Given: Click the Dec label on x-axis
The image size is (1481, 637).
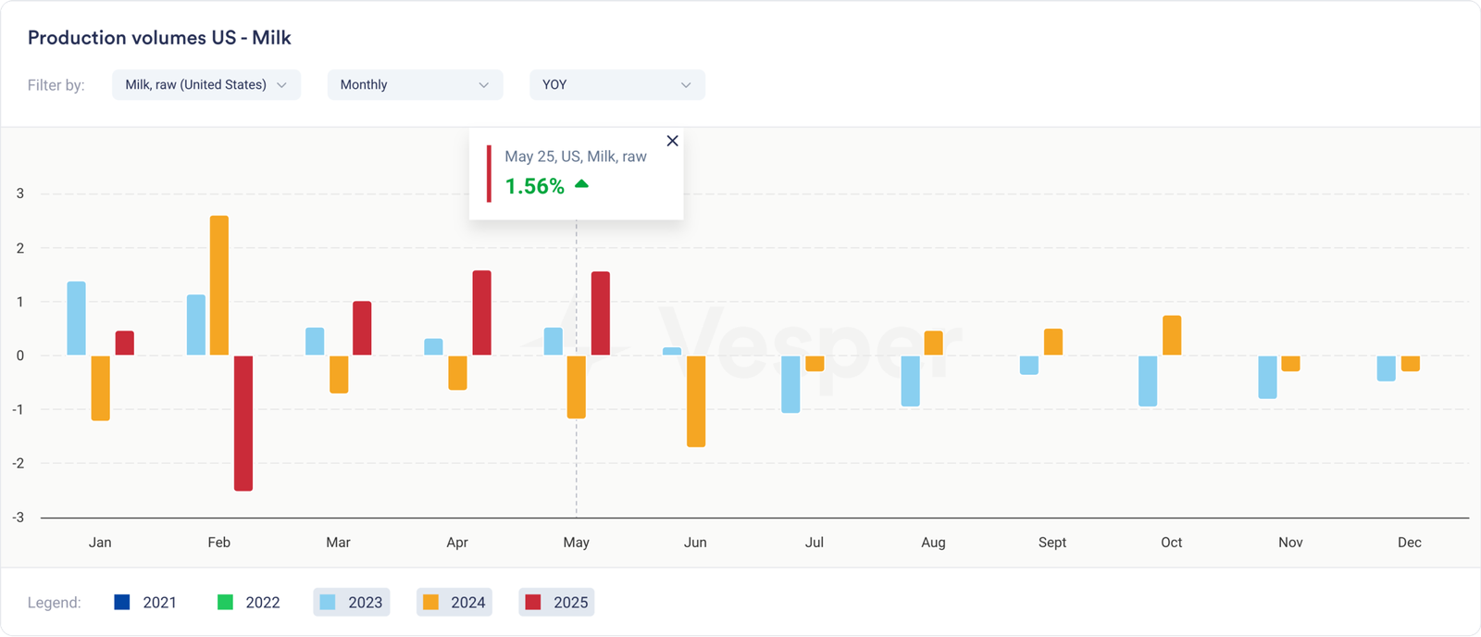Looking at the screenshot, I should 1409,543.
